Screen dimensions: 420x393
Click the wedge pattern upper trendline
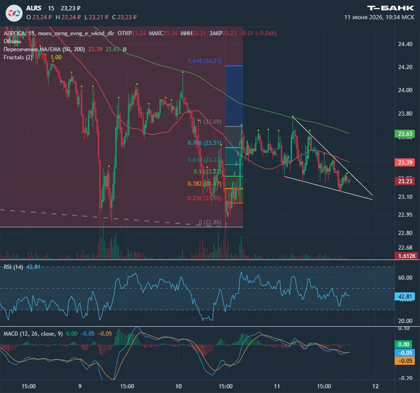pos(333,156)
